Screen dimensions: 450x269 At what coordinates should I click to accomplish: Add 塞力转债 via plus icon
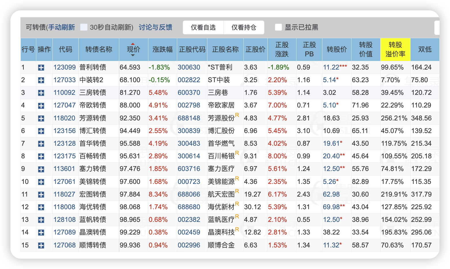[x=41, y=169]
